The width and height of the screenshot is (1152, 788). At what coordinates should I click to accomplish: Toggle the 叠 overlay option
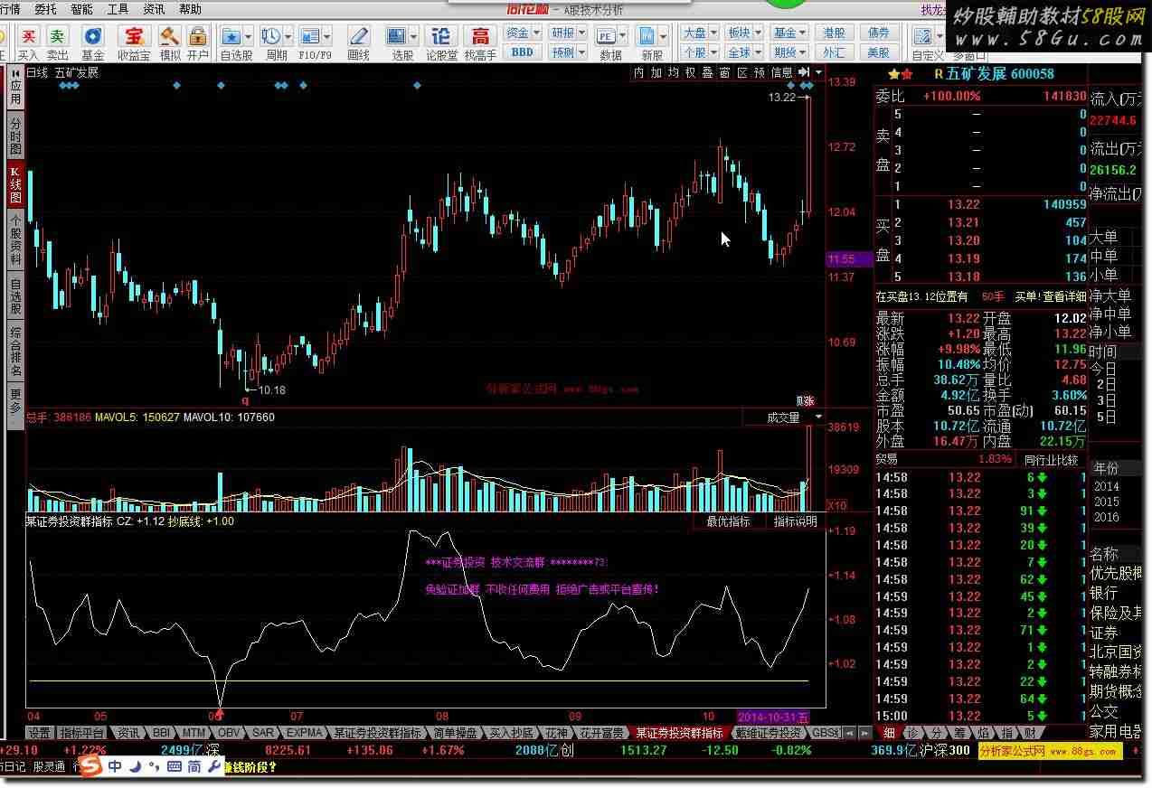tap(708, 72)
